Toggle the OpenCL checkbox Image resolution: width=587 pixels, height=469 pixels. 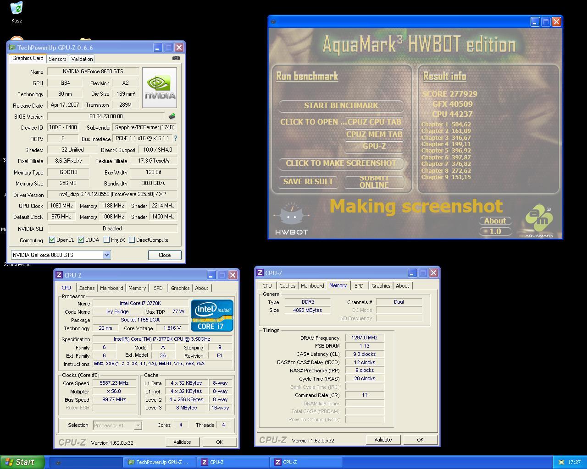[x=52, y=240]
